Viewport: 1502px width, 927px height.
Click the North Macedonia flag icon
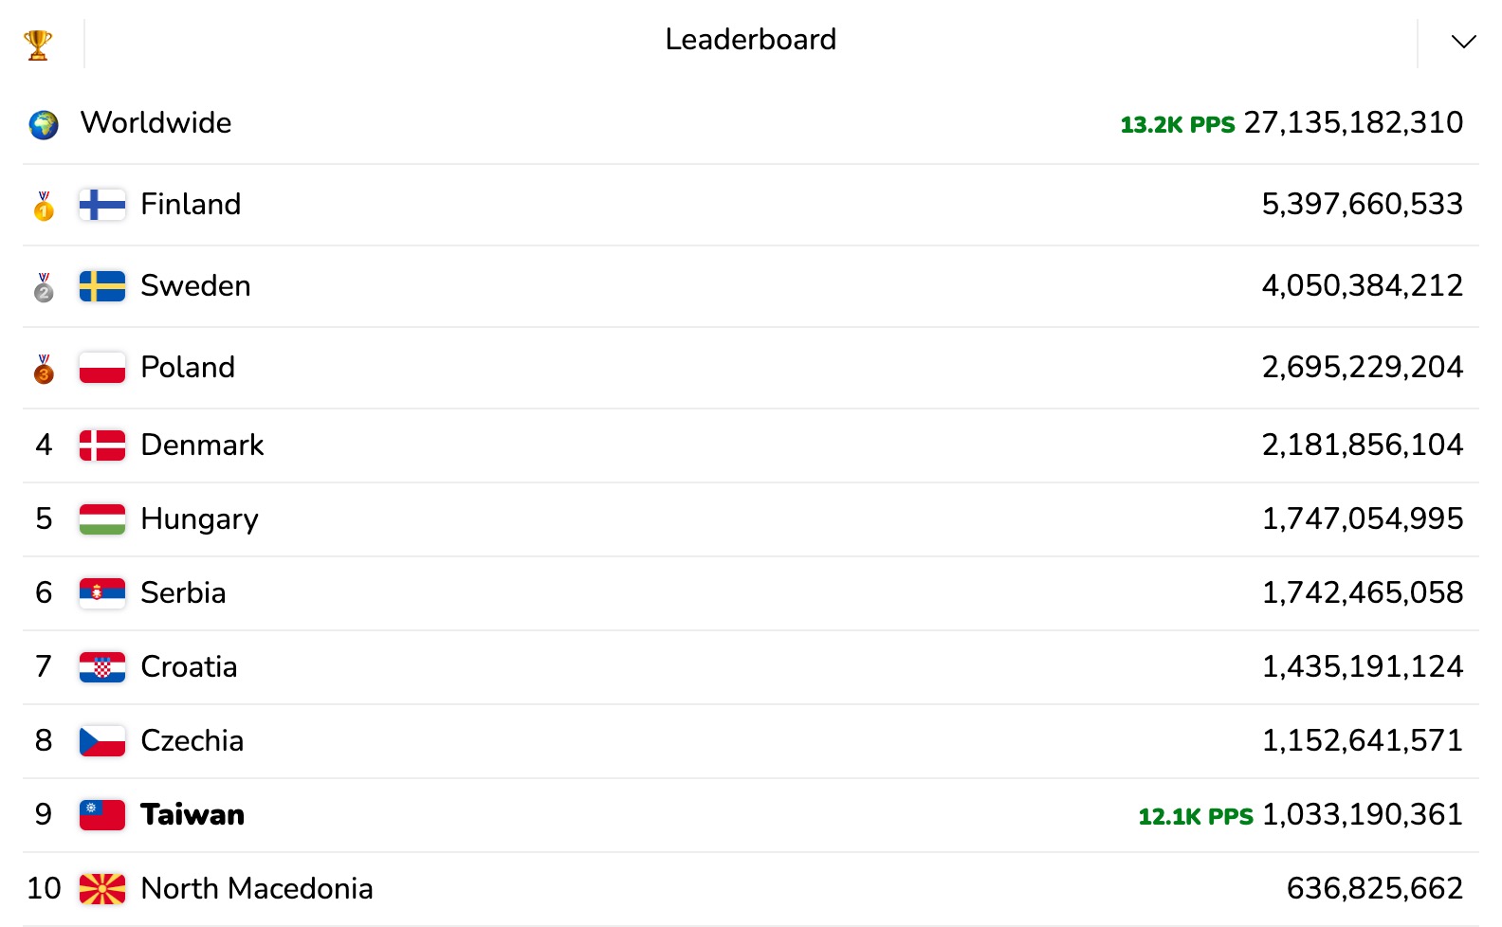click(x=102, y=889)
